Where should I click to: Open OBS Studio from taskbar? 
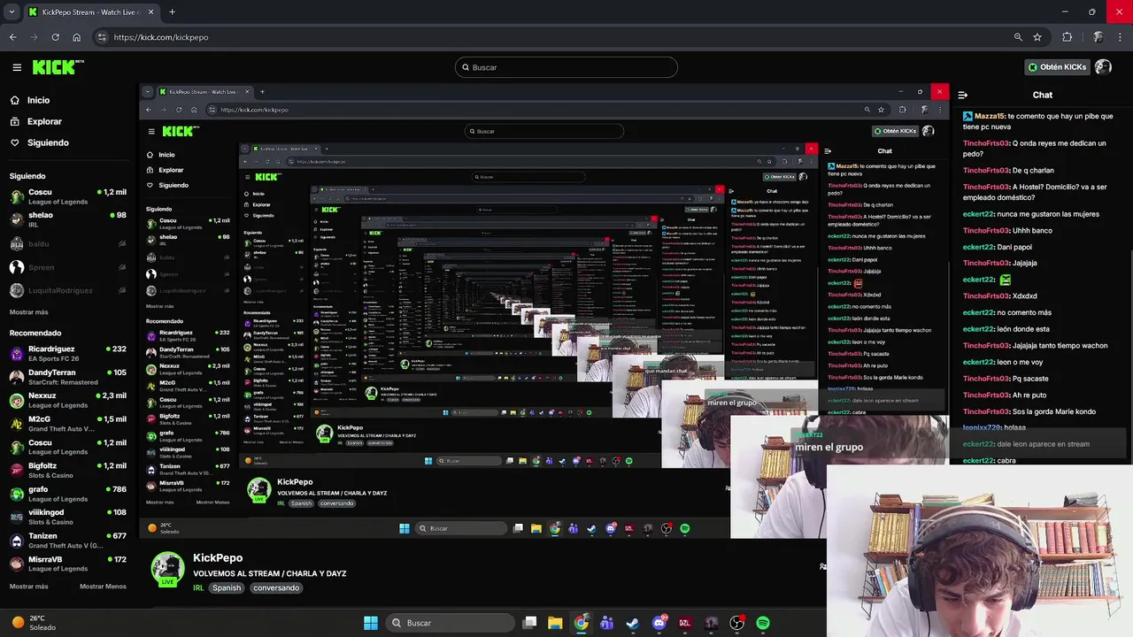tap(736, 623)
